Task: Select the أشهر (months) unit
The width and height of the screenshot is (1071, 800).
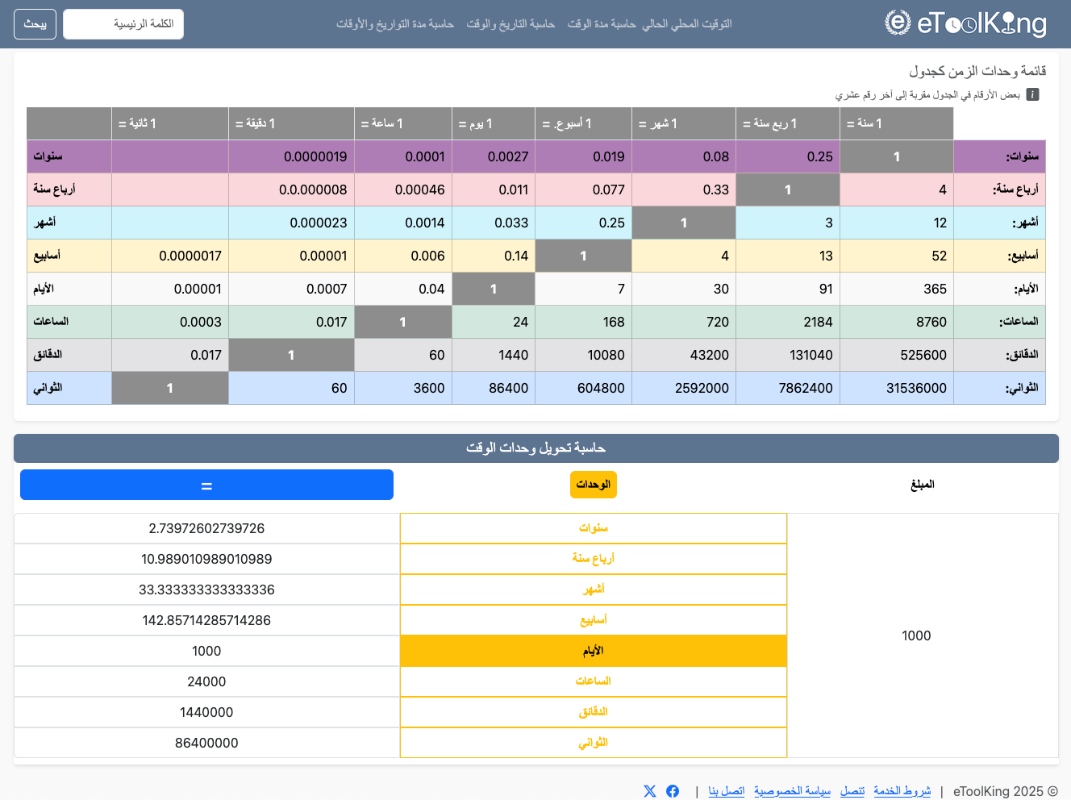Action: [x=593, y=590]
